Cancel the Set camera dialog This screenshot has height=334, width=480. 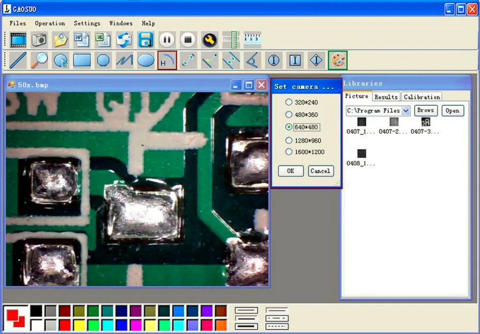[x=321, y=171]
